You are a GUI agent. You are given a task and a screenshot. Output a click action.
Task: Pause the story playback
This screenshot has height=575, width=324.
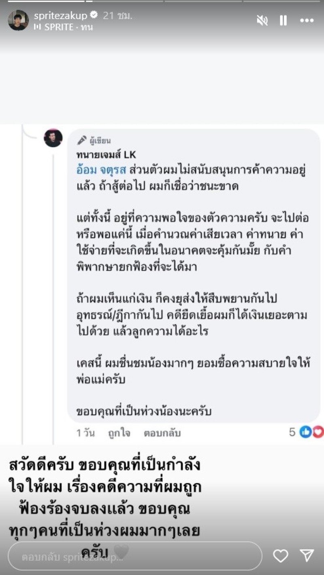pos(283,21)
